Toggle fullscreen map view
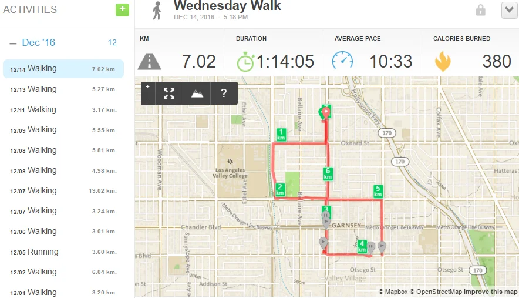Image resolution: width=519 pixels, height=298 pixels. pyautogui.click(x=169, y=93)
